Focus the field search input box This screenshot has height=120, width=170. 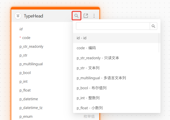[x=113, y=26]
